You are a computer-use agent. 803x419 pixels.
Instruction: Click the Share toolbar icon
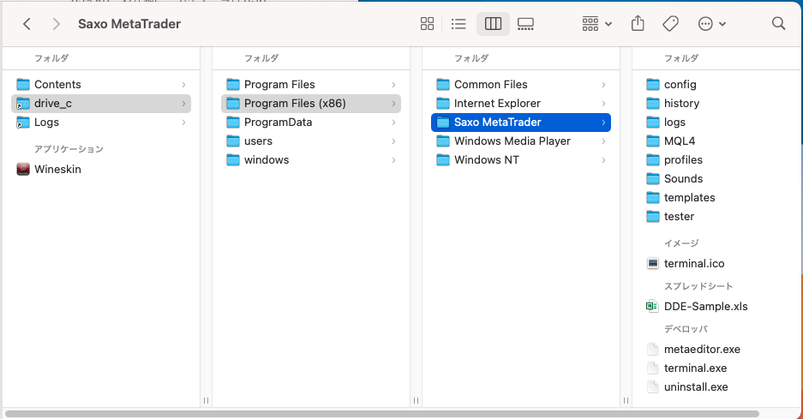[x=638, y=23]
